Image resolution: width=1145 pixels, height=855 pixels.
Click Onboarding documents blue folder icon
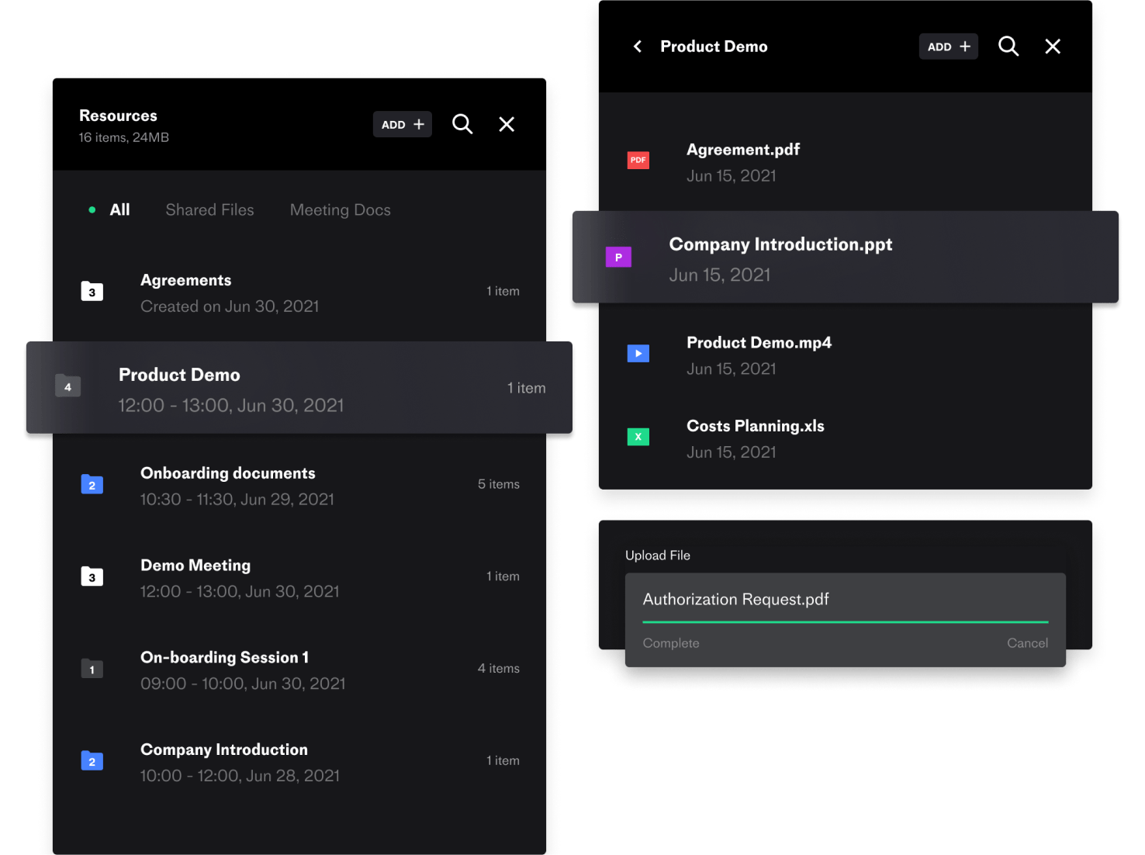[x=92, y=484]
